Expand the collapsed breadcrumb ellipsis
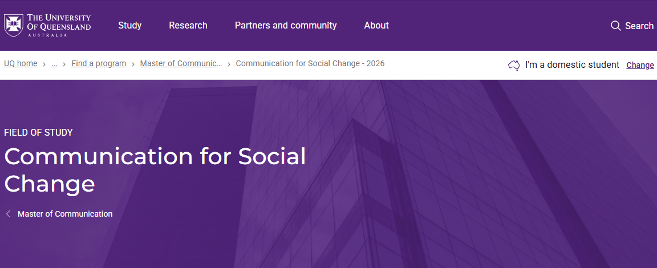The height and width of the screenshot is (268, 657). pos(54,63)
